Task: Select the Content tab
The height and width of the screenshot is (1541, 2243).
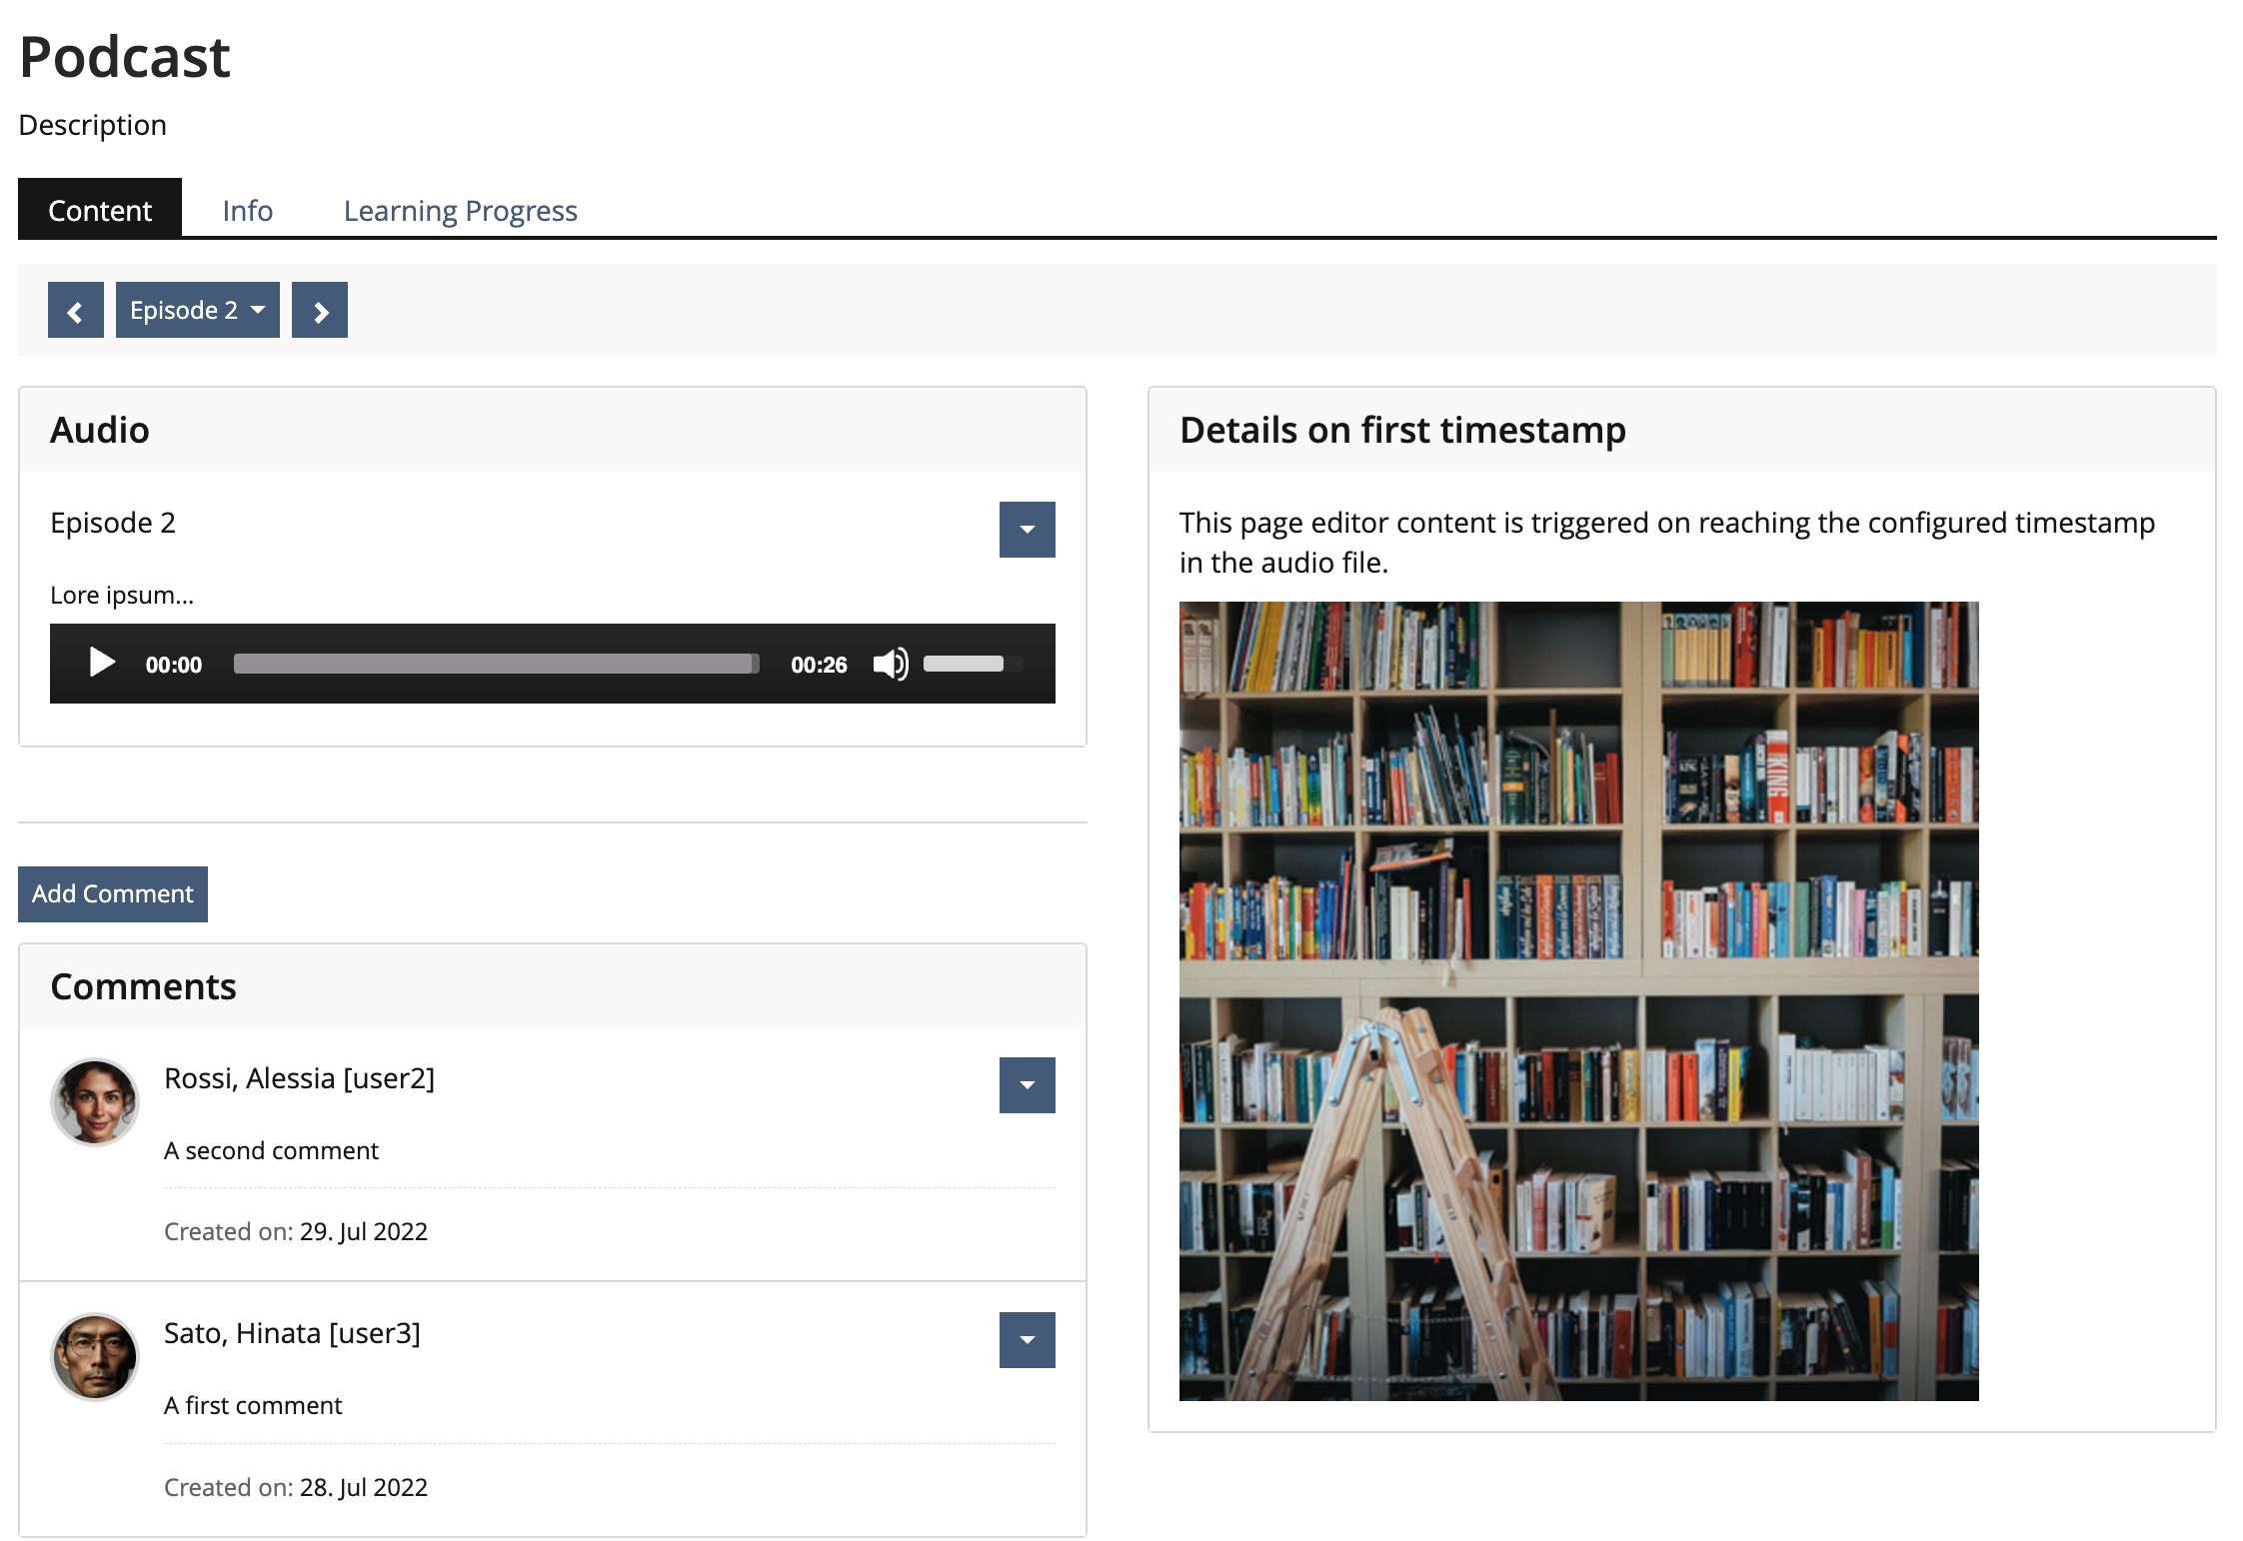Action: coord(100,211)
